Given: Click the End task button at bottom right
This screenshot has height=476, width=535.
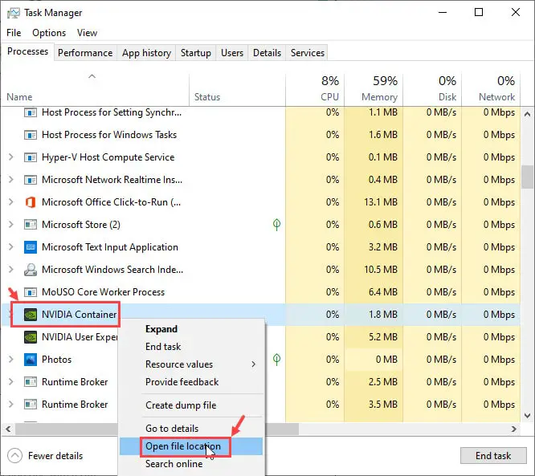Looking at the screenshot, I should pyautogui.click(x=493, y=456).
